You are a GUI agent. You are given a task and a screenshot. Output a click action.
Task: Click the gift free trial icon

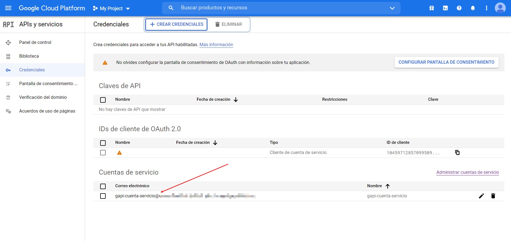(431, 8)
